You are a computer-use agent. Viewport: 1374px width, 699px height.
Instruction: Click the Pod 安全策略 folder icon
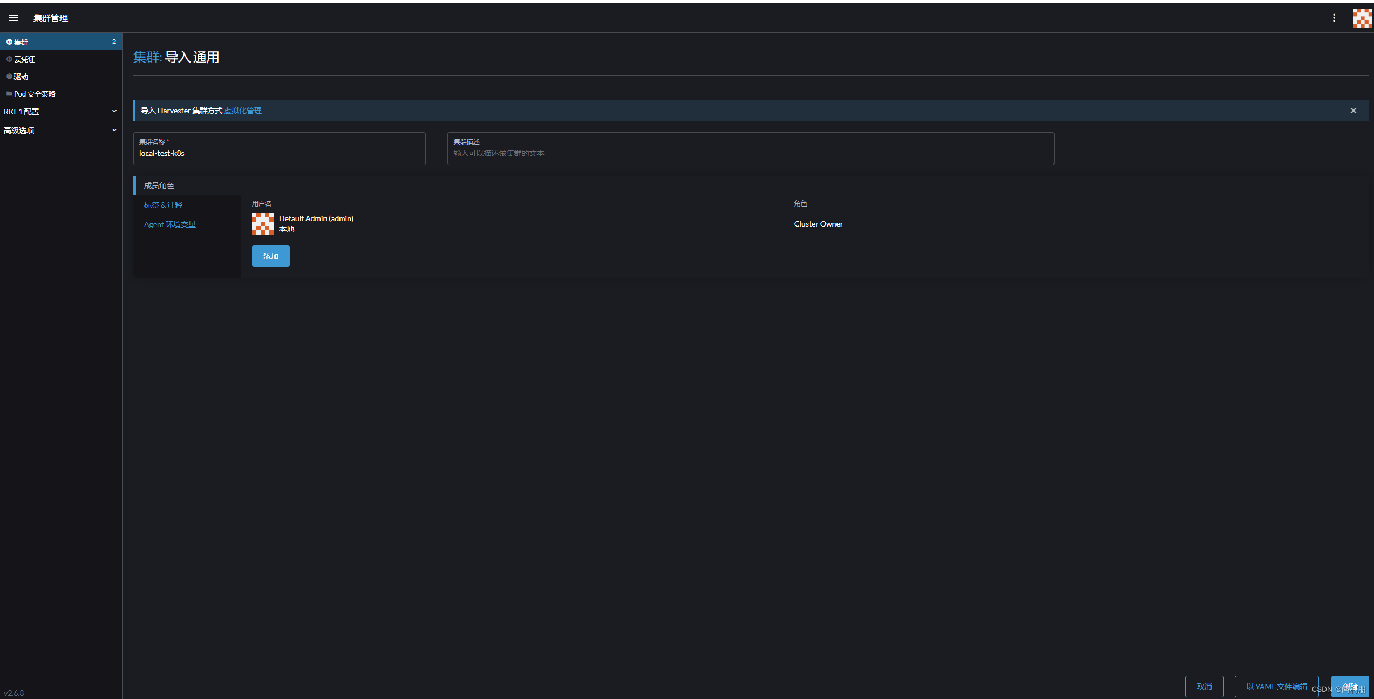pos(9,94)
